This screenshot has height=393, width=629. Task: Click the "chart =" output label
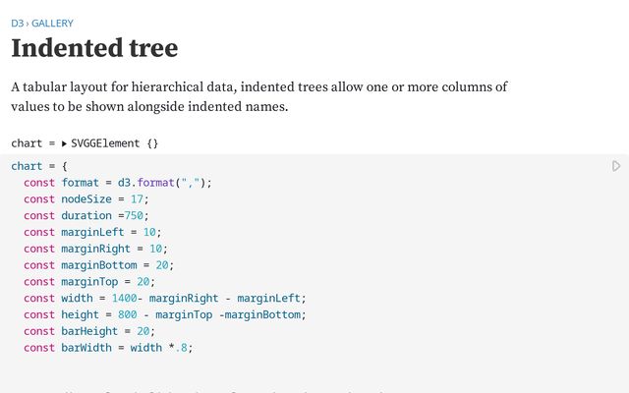pyautogui.click(x=33, y=143)
